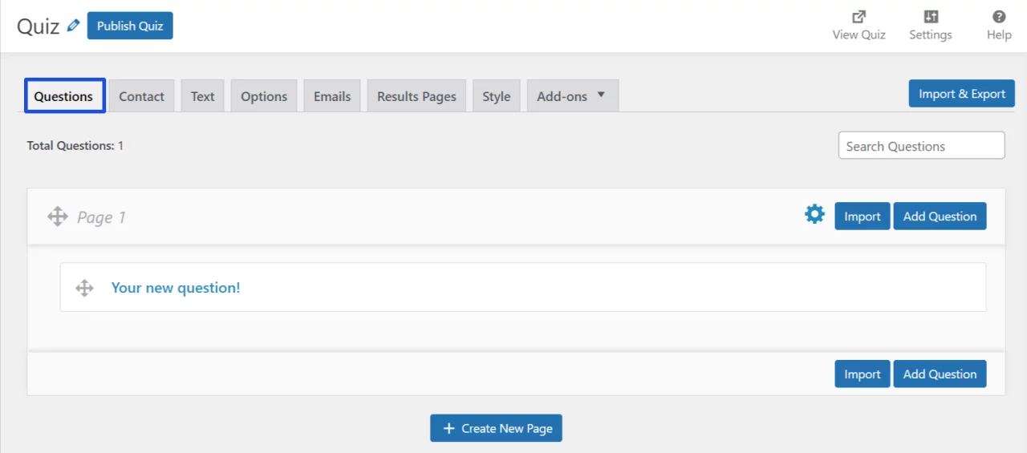Click the bottom Import button

pyautogui.click(x=863, y=374)
